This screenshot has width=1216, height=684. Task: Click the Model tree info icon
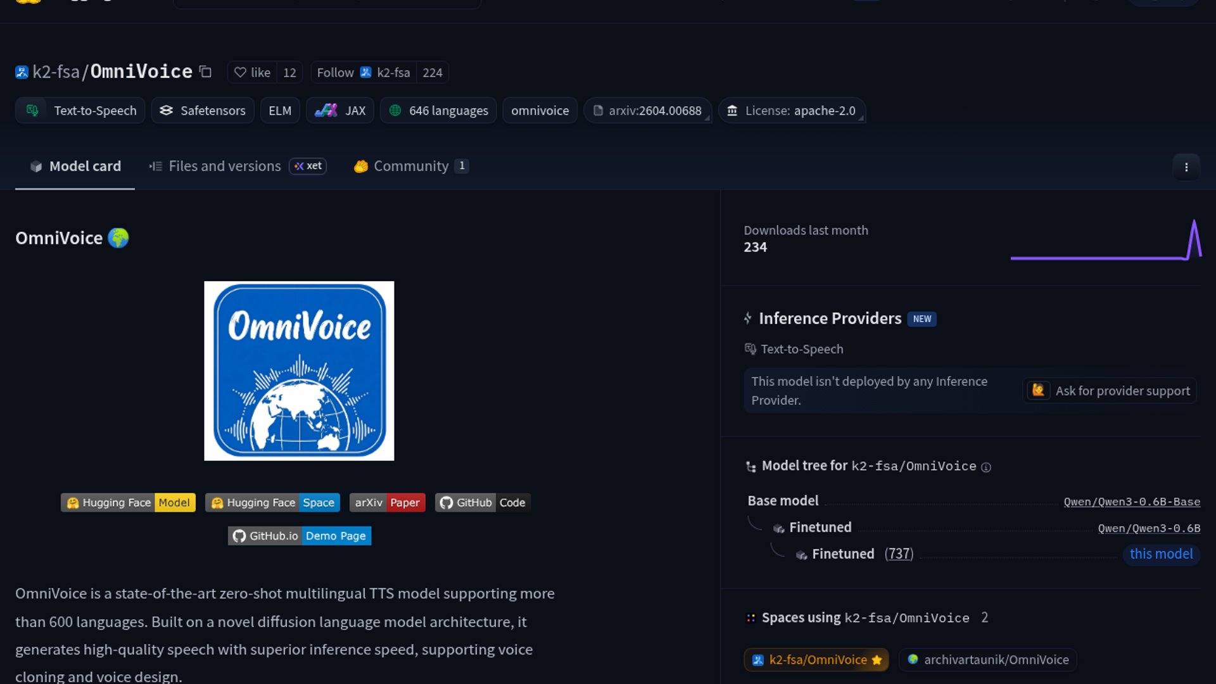986,467
